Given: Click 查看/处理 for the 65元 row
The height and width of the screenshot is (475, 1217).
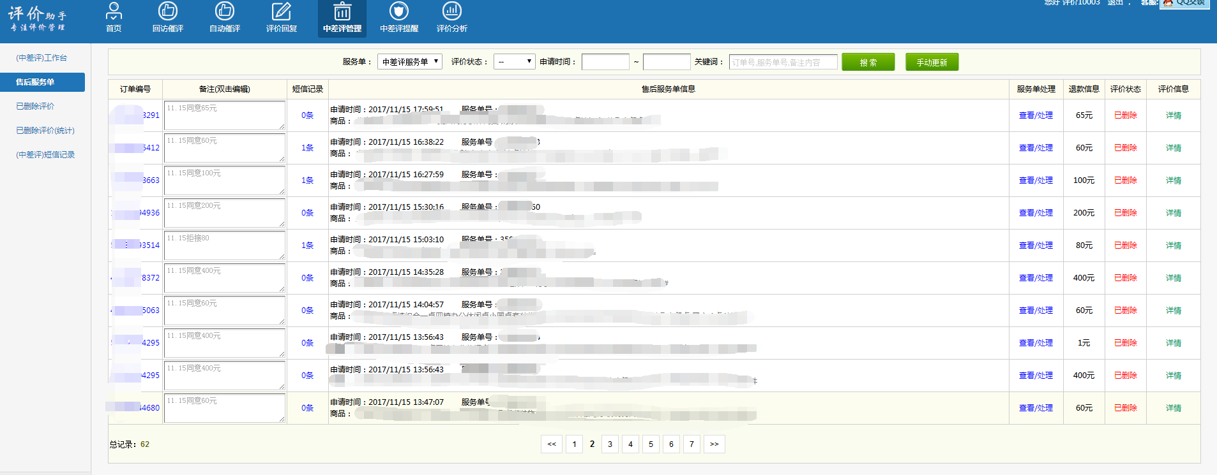Looking at the screenshot, I should (x=1036, y=115).
